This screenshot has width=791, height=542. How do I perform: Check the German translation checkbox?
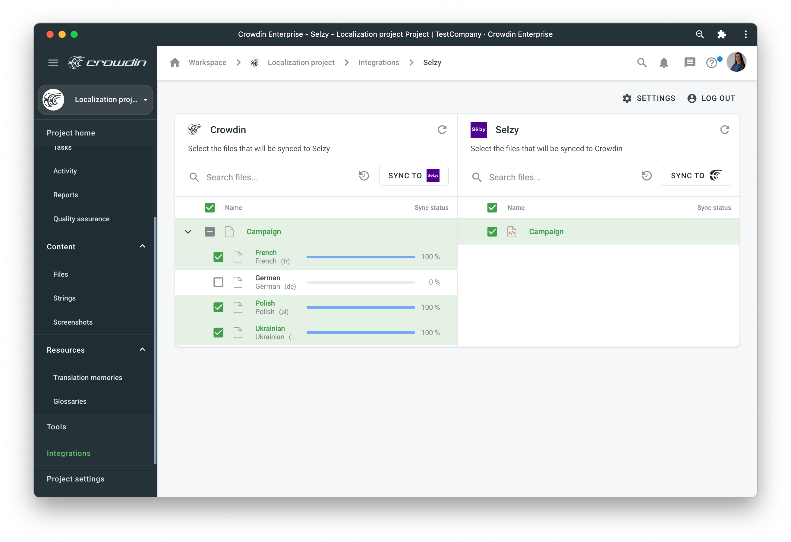click(218, 282)
